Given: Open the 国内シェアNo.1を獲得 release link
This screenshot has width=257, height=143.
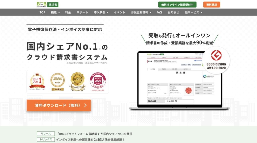Looking at the screenshot, I should tap(95, 134).
